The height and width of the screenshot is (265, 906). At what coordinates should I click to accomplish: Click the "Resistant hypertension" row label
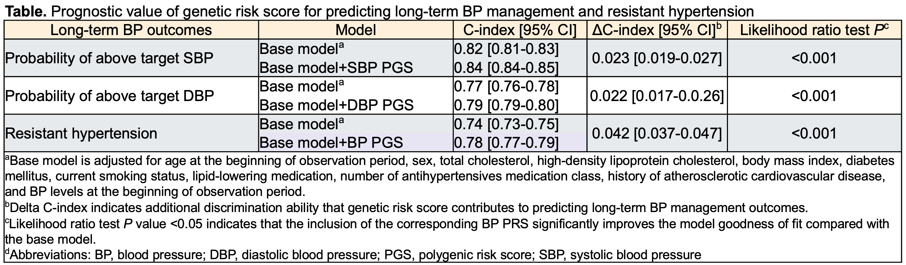tap(81, 133)
